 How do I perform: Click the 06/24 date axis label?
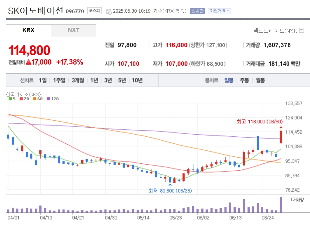(x=267, y=218)
